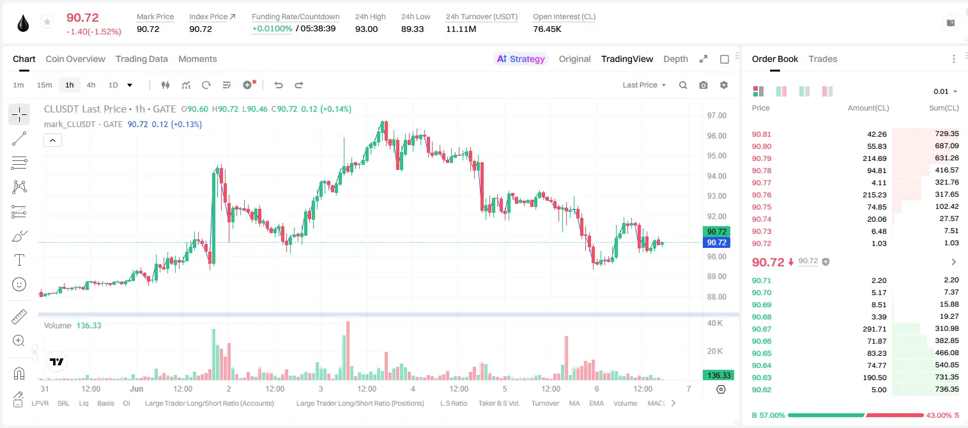
Task: Select the ruler measure tool
Action: (19, 316)
